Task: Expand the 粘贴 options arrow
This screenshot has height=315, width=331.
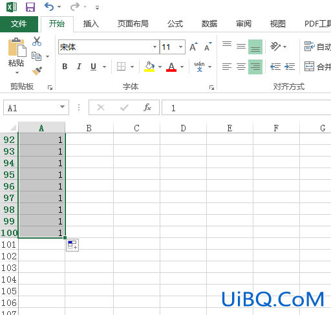Action: point(17,72)
